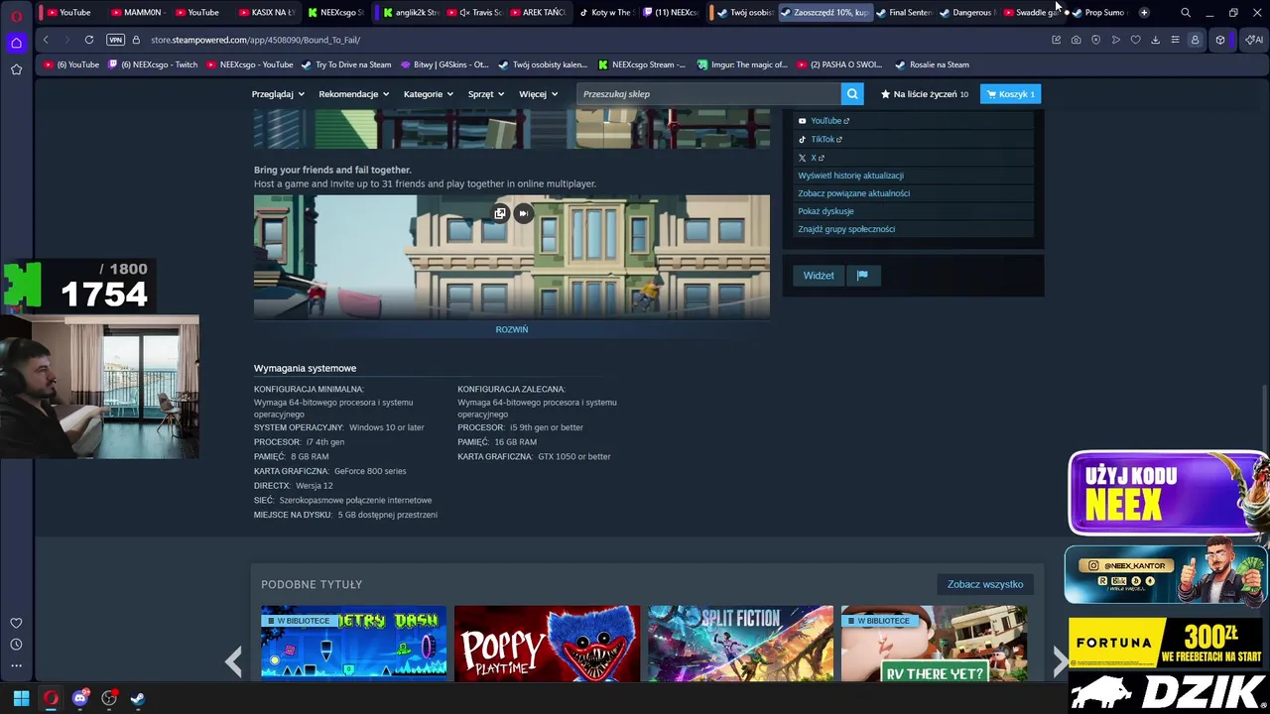Click the sidebar heart icon
The width and height of the screenshot is (1270, 714).
point(16,623)
